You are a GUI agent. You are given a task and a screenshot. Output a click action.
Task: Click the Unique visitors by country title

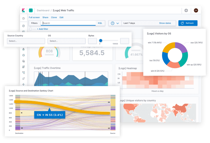click(x=138, y=101)
